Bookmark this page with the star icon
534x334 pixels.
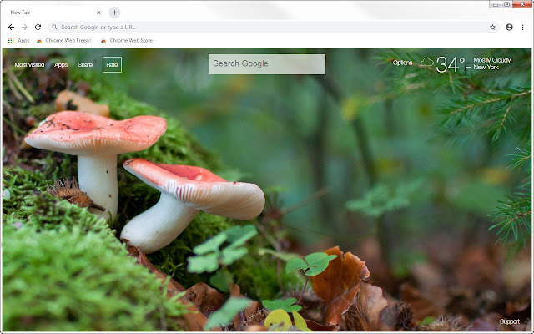492,28
